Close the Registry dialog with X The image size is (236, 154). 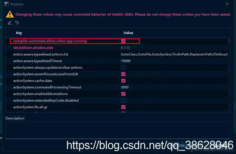227,4
